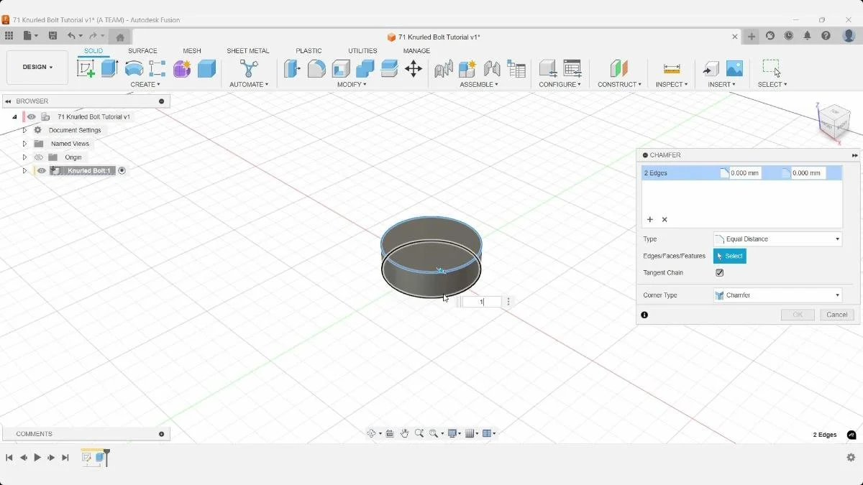The width and height of the screenshot is (863, 485).
Task: Select the Move/Copy tool
Action: click(x=414, y=68)
